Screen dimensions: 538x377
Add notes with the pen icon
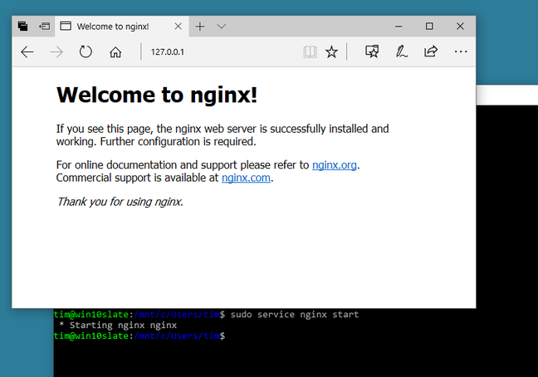point(401,51)
